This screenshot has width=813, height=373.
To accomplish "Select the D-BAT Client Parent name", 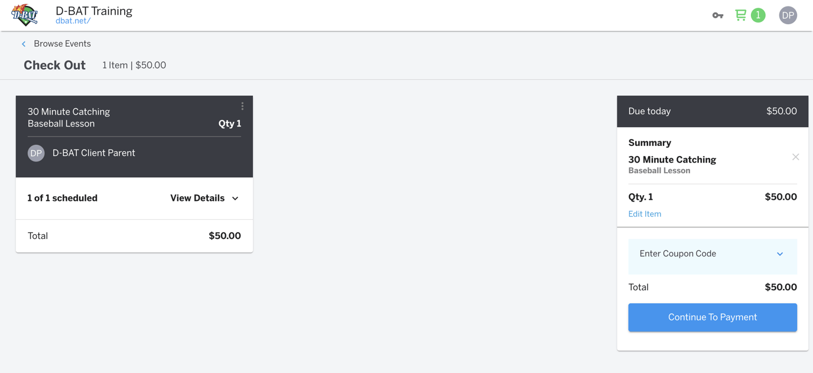I will click(x=94, y=153).
